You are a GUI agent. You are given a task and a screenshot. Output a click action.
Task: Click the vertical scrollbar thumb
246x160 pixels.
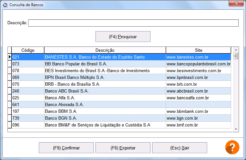click(236, 56)
